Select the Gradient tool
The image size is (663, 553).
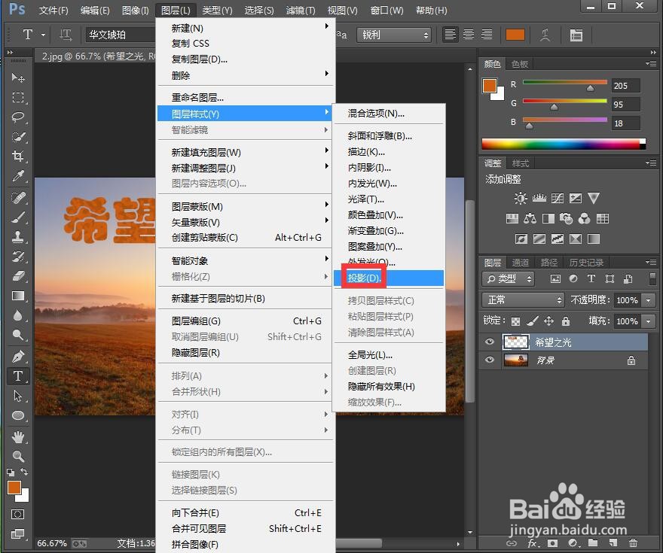tap(17, 296)
